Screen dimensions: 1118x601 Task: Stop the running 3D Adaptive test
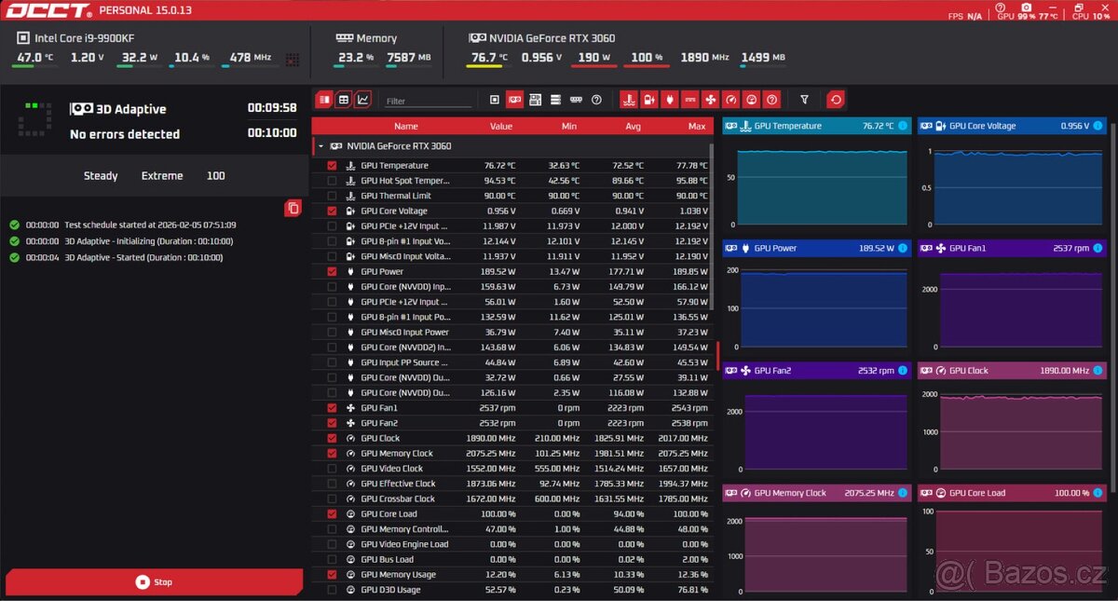[x=154, y=581]
